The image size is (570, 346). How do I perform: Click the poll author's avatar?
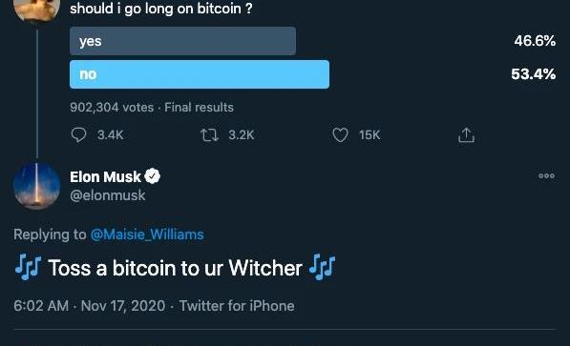[36, 10]
